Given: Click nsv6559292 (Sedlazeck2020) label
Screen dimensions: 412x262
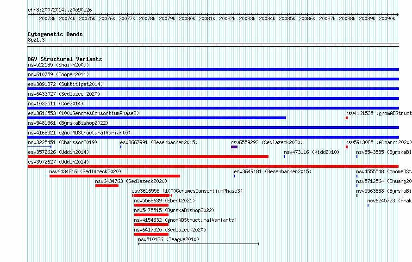Looking at the screenshot, I should point(267,142).
